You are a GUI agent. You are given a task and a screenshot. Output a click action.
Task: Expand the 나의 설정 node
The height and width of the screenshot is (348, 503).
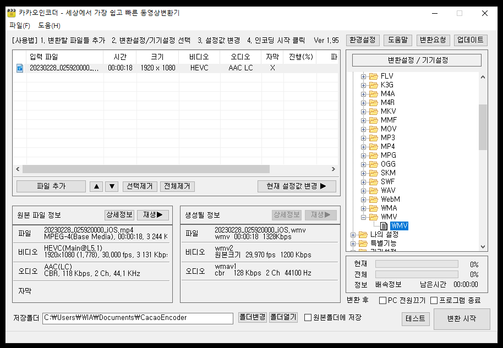click(x=353, y=235)
